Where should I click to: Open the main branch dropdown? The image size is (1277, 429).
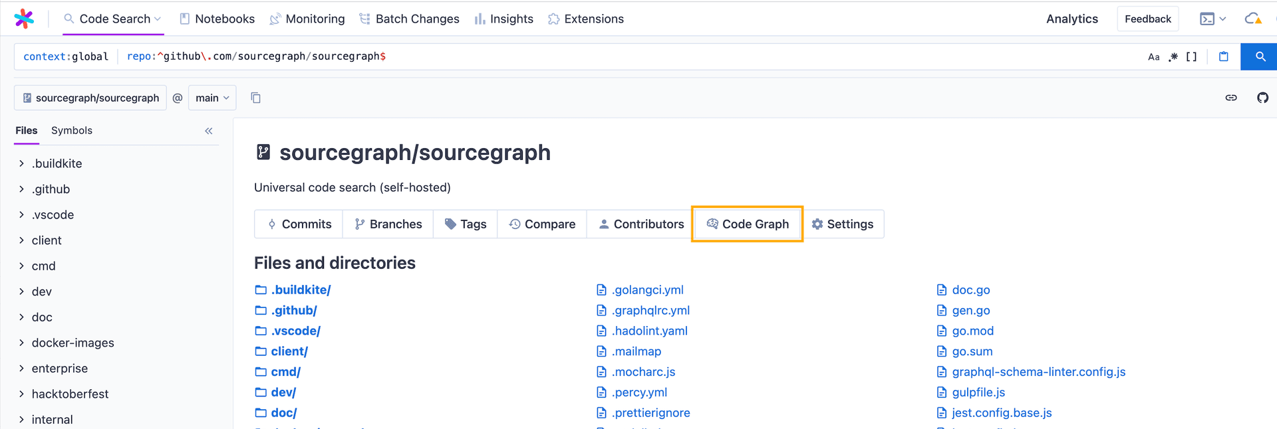coord(212,98)
